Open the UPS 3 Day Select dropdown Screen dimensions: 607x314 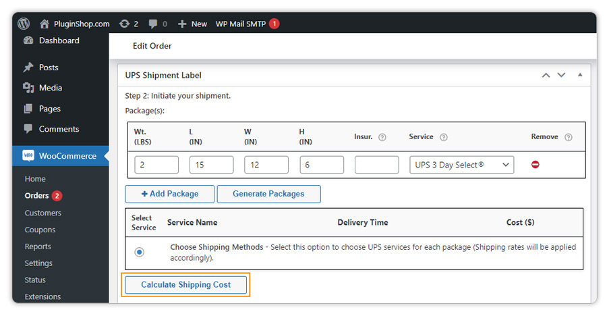[461, 165]
